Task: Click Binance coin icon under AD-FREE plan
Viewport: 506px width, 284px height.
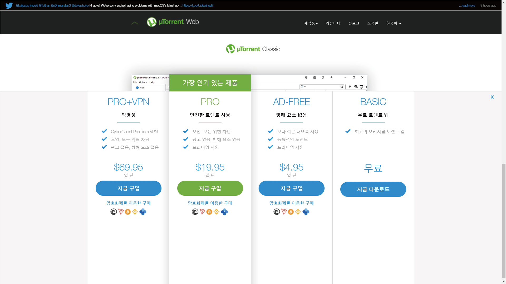Action: click(298, 212)
